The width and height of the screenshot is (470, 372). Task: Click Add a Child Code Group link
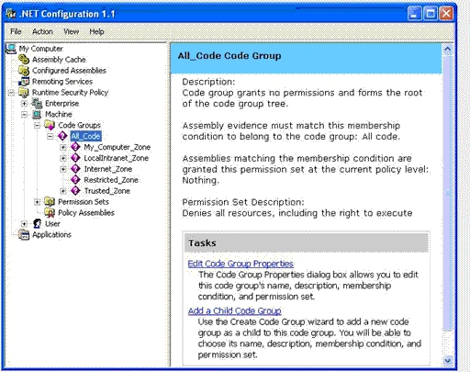(234, 310)
